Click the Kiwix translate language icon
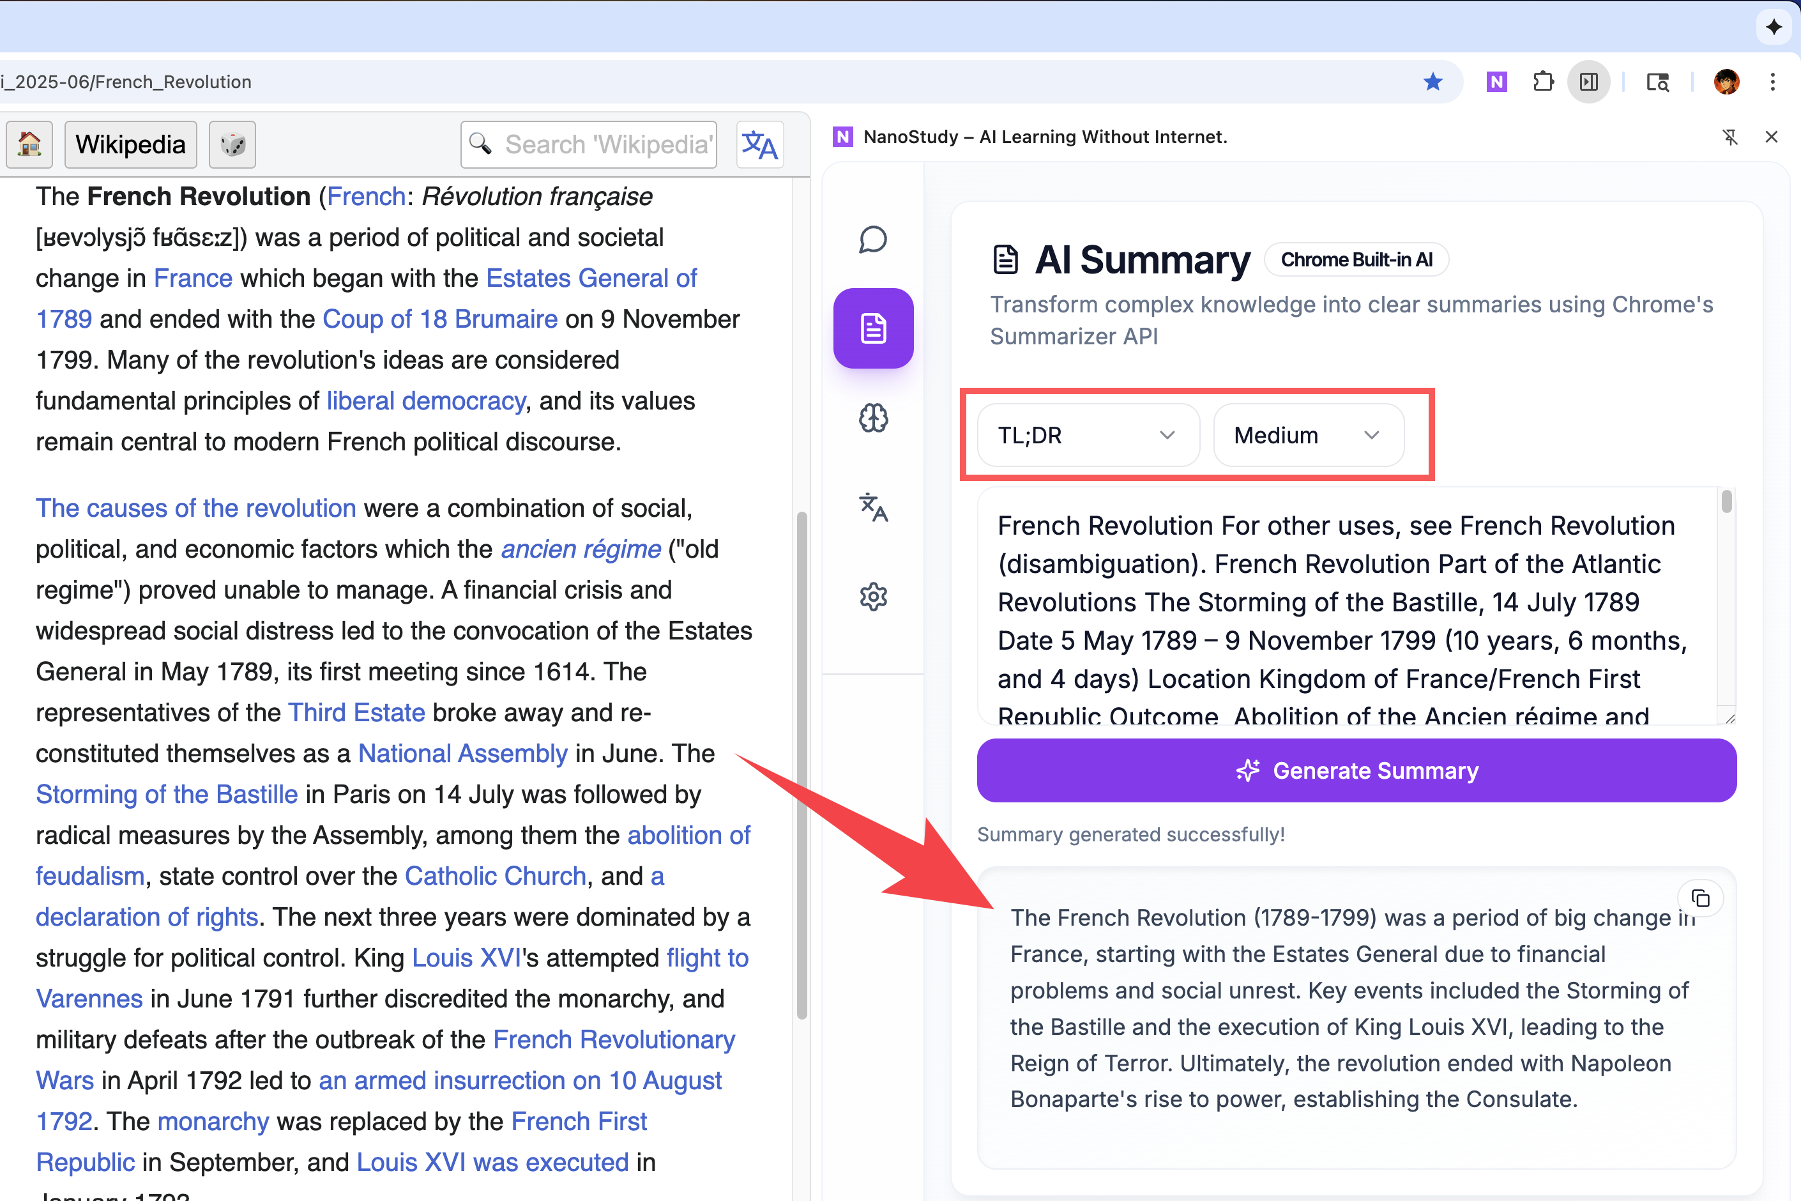 759,144
